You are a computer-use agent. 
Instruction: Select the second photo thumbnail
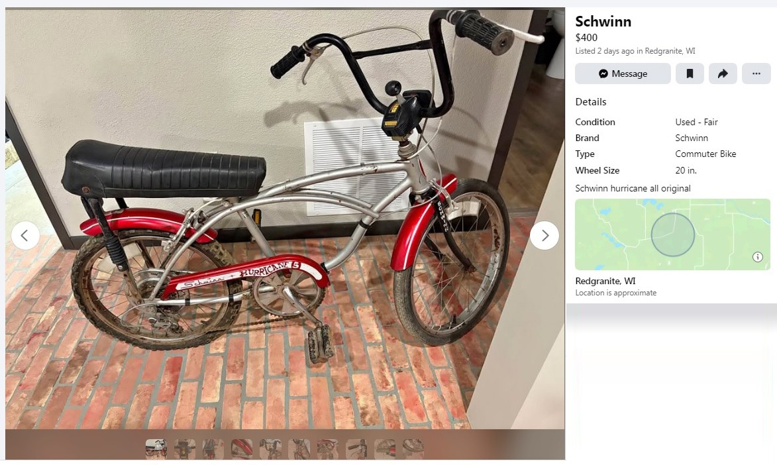coord(185,448)
